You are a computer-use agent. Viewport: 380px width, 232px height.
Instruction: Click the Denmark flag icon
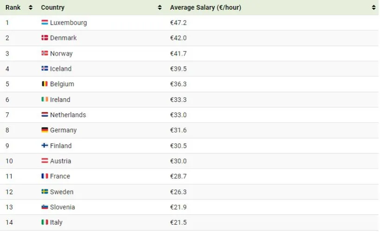pyautogui.click(x=44, y=38)
